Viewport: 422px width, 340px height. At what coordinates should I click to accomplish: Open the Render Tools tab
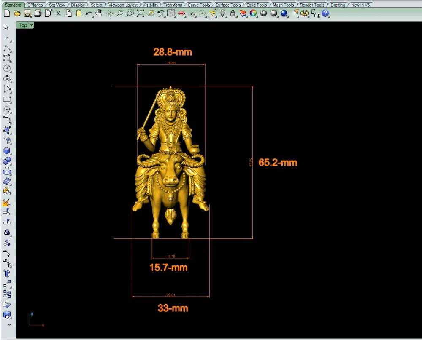(312, 5)
